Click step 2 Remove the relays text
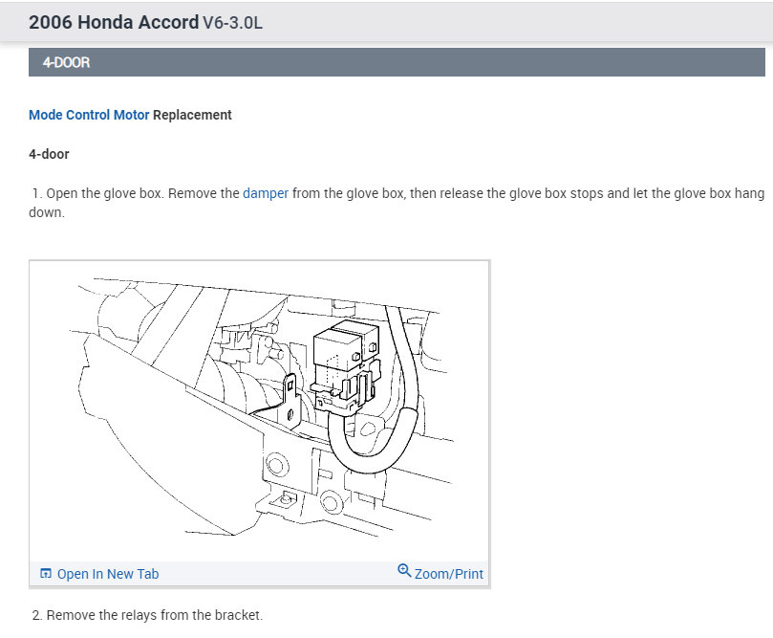 [147, 615]
